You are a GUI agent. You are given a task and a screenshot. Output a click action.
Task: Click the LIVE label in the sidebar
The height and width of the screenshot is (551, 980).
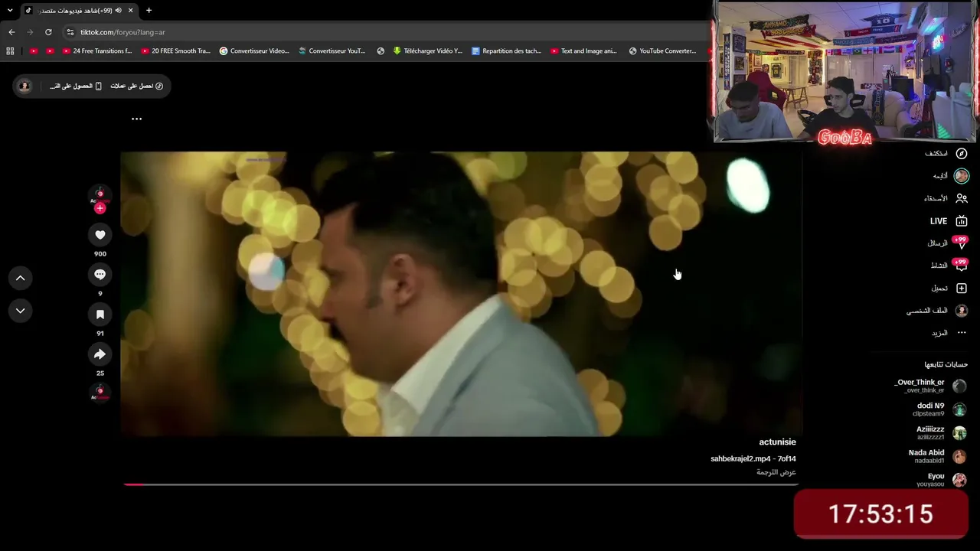(x=939, y=221)
